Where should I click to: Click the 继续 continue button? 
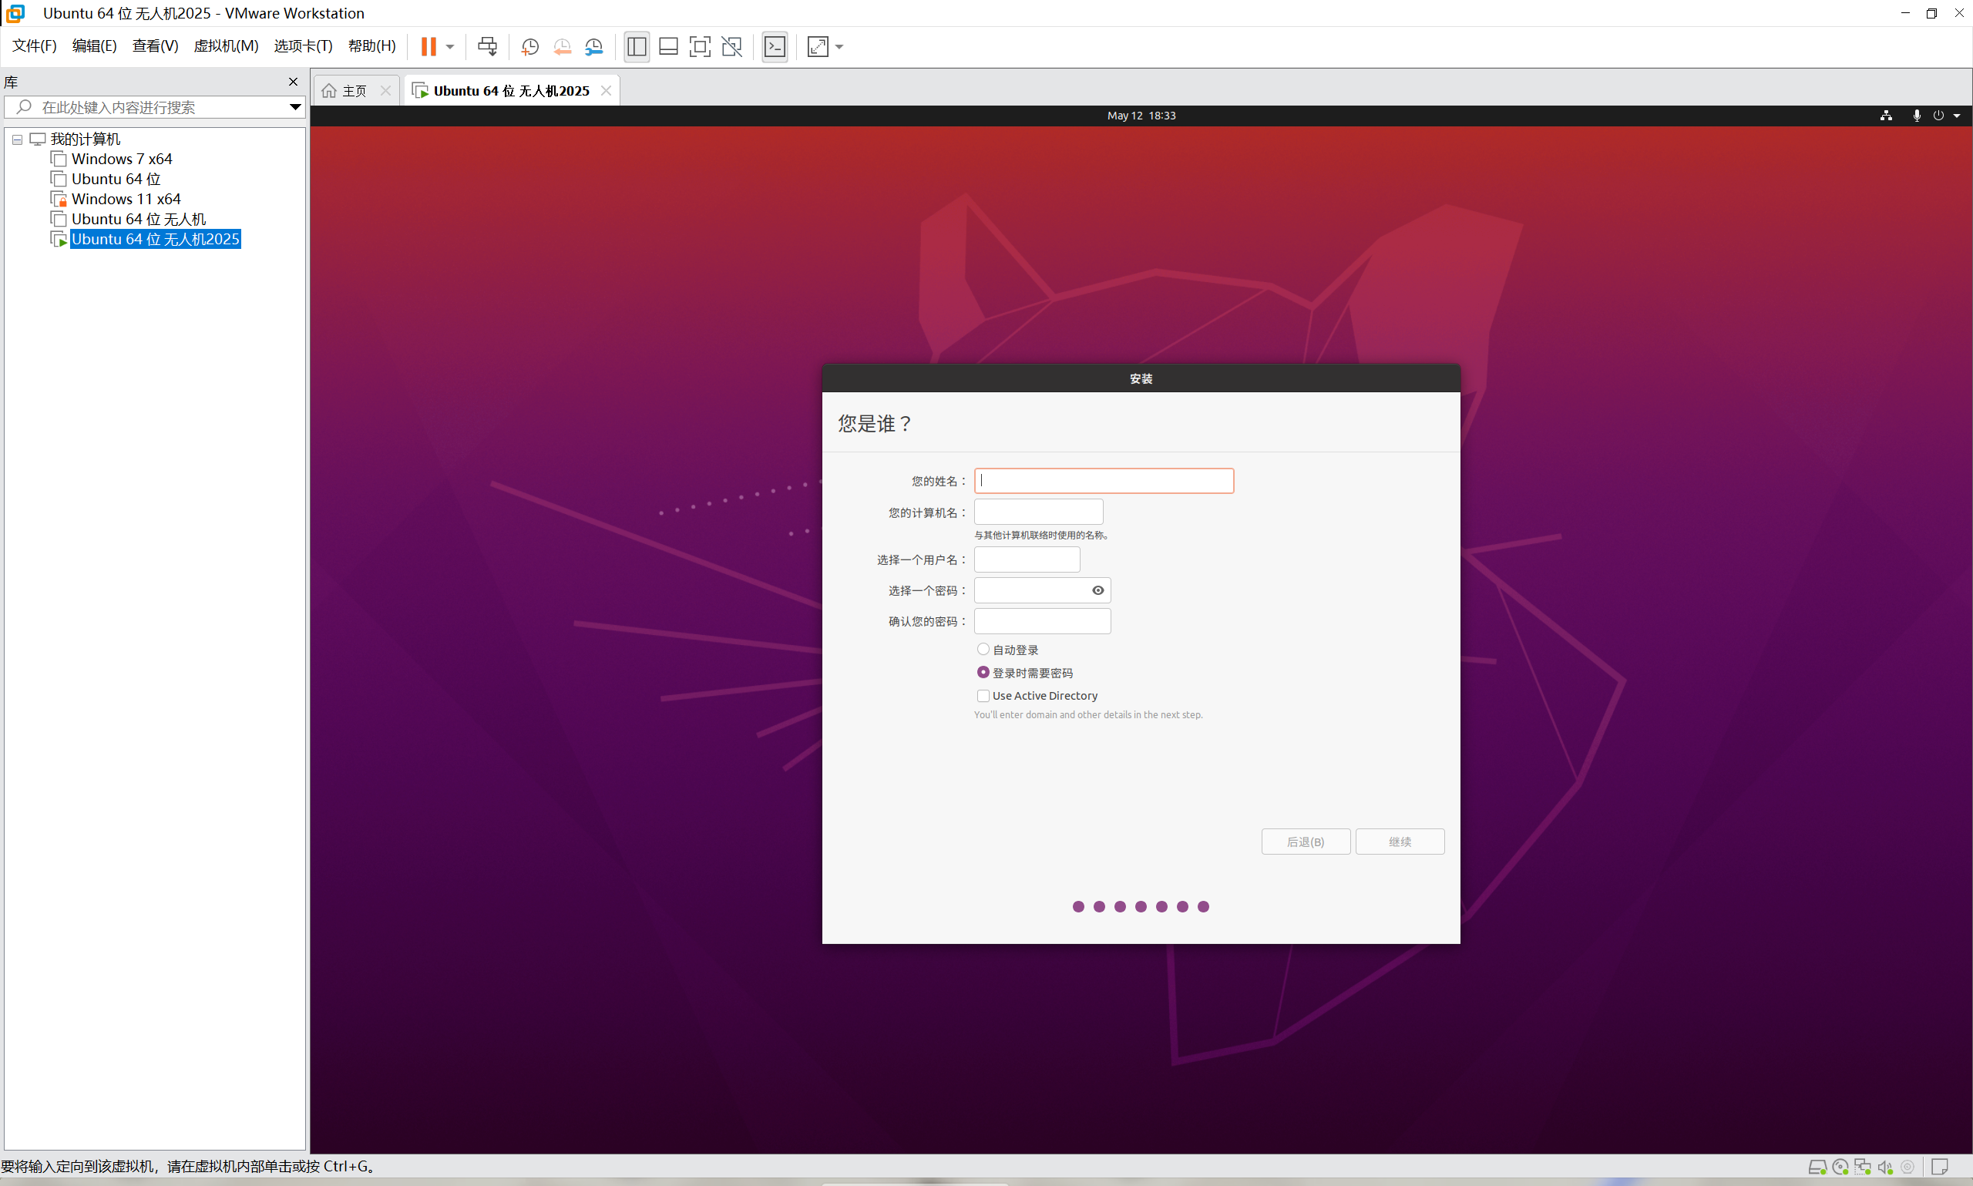(x=1400, y=842)
